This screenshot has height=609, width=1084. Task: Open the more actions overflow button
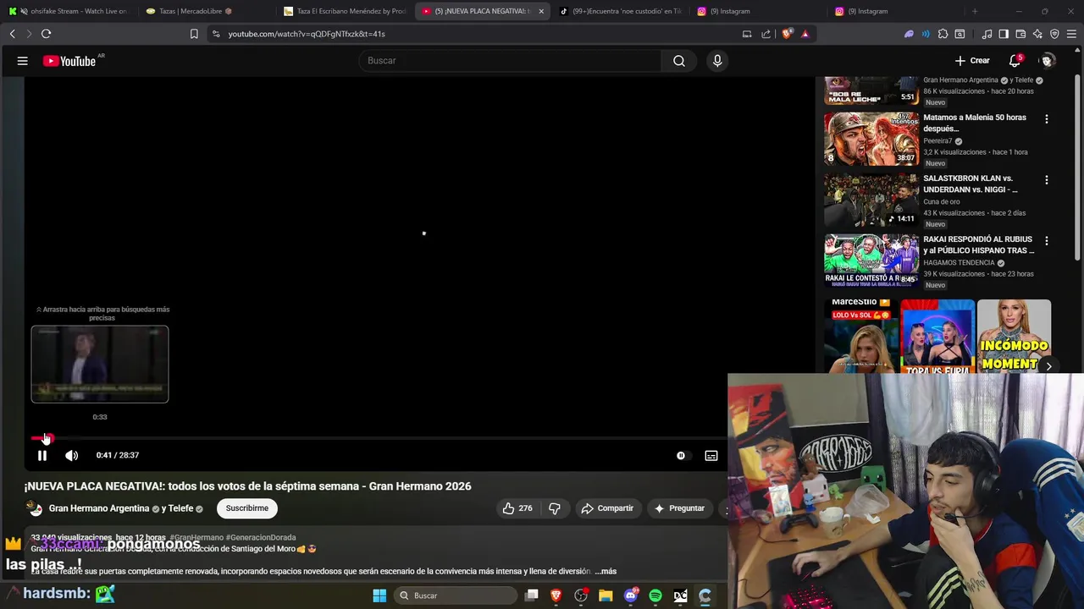tap(724, 508)
